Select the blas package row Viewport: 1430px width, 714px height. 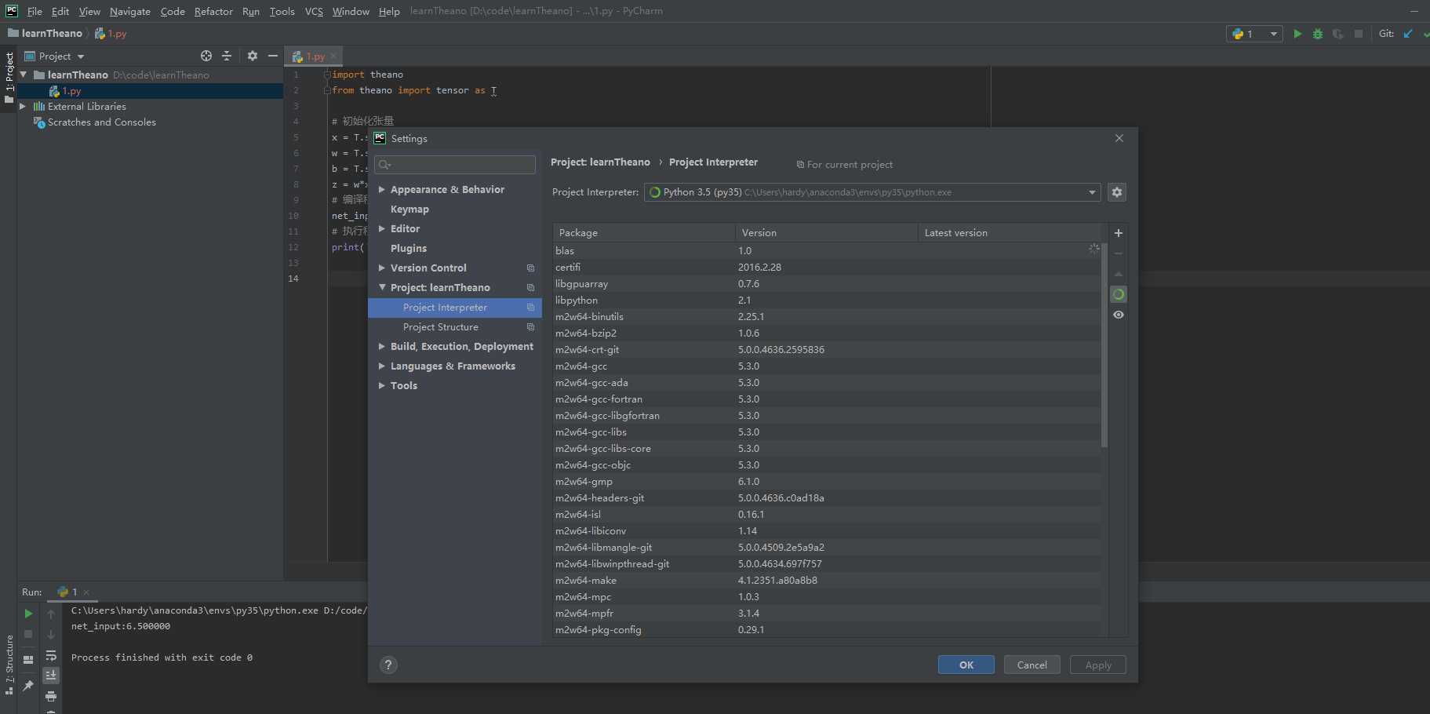(827, 251)
